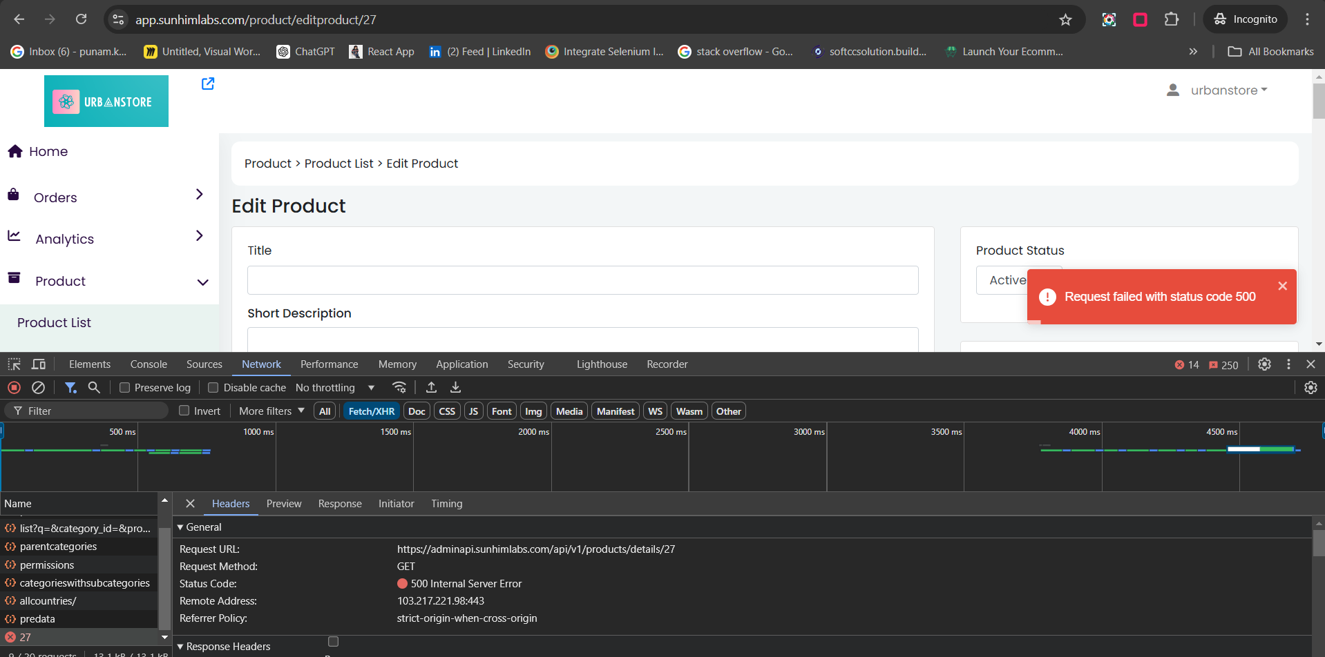Viewport: 1325px width, 657px height.
Task: Click the Analytics chart icon
Action: point(14,235)
